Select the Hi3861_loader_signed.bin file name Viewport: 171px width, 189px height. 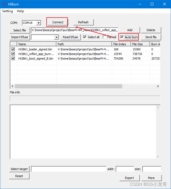(x=35, y=49)
